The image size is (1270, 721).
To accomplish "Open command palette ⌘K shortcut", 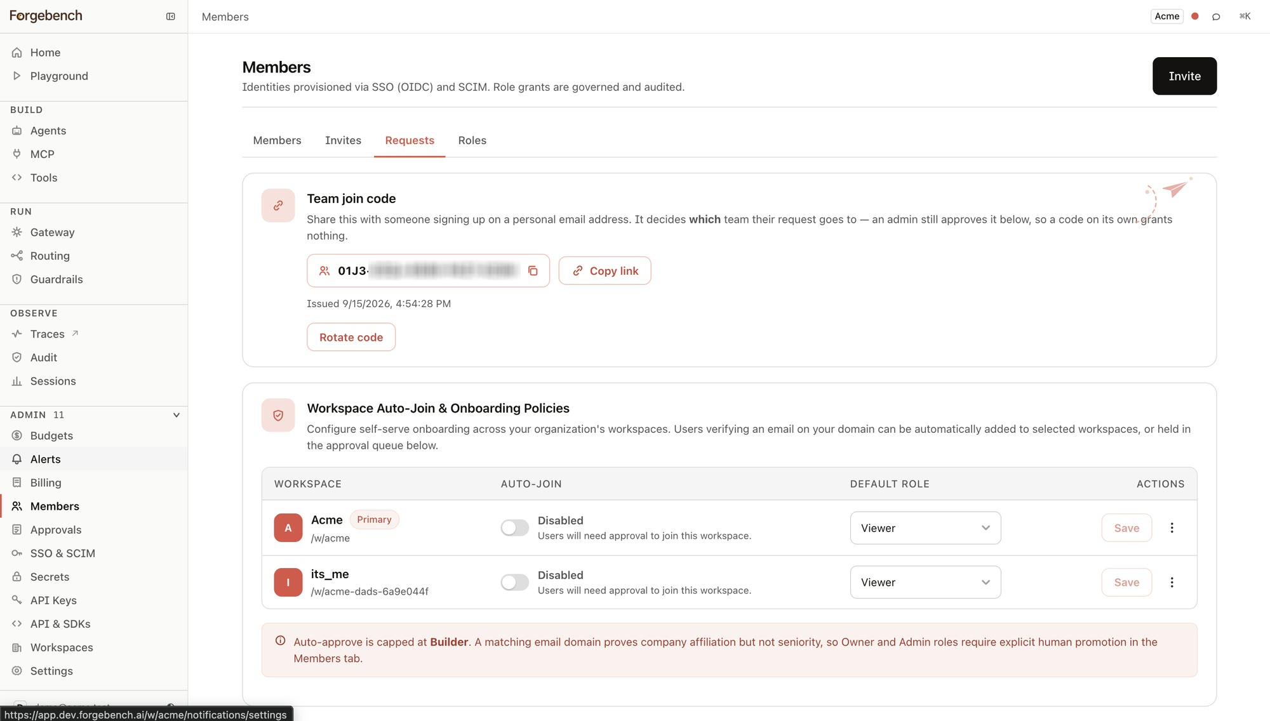I will (1245, 17).
